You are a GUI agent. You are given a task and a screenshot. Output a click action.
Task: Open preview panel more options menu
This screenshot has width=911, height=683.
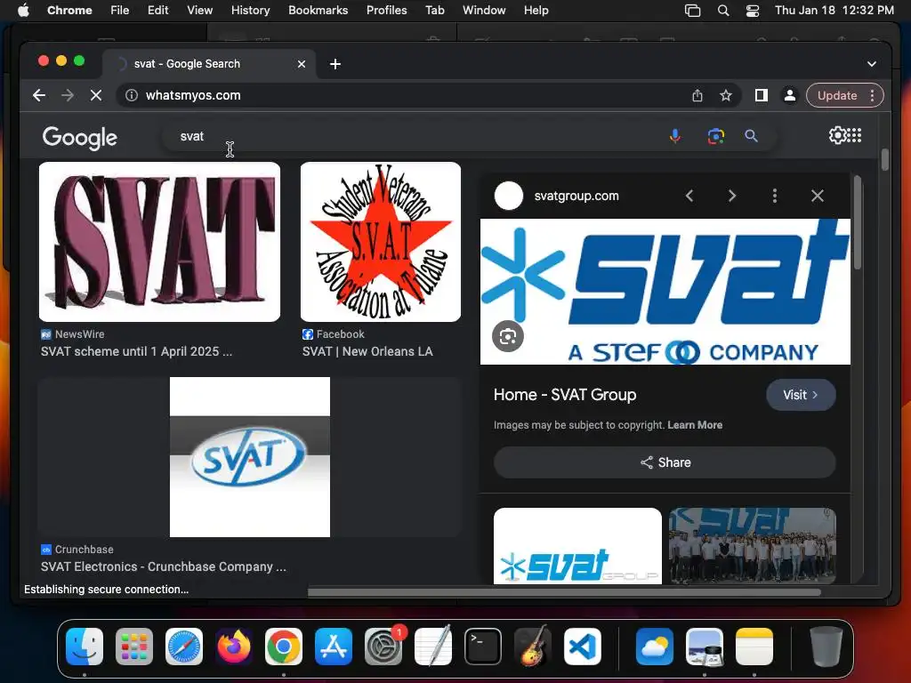(x=775, y=196)
